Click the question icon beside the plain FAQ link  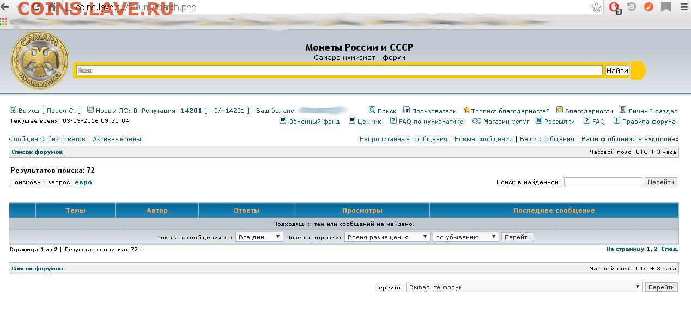tap(587, 120)
